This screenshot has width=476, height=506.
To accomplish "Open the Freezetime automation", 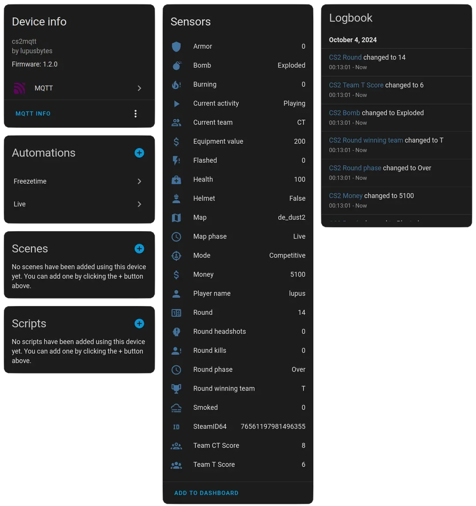I will click(79, 181).
